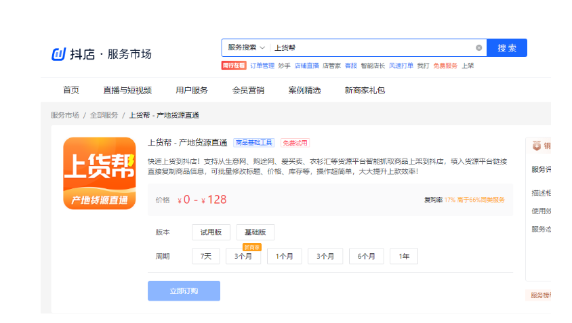Click the 上架 suggestion link
572x323 pixels.
(468, 66)
